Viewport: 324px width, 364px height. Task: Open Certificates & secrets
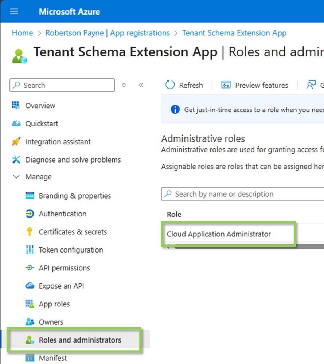(x=73, y=232)
